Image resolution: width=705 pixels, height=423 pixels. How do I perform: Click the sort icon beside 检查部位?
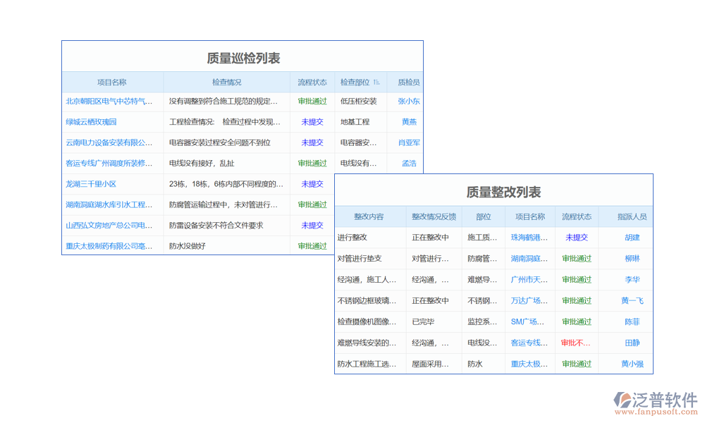tap(376, 82)
